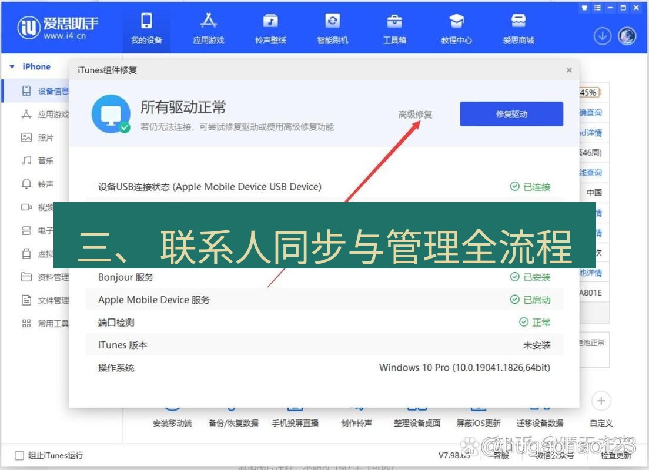Click the 高级修复 link
Viewport: 649px width, 470px height.
click(x=415, y=115)
